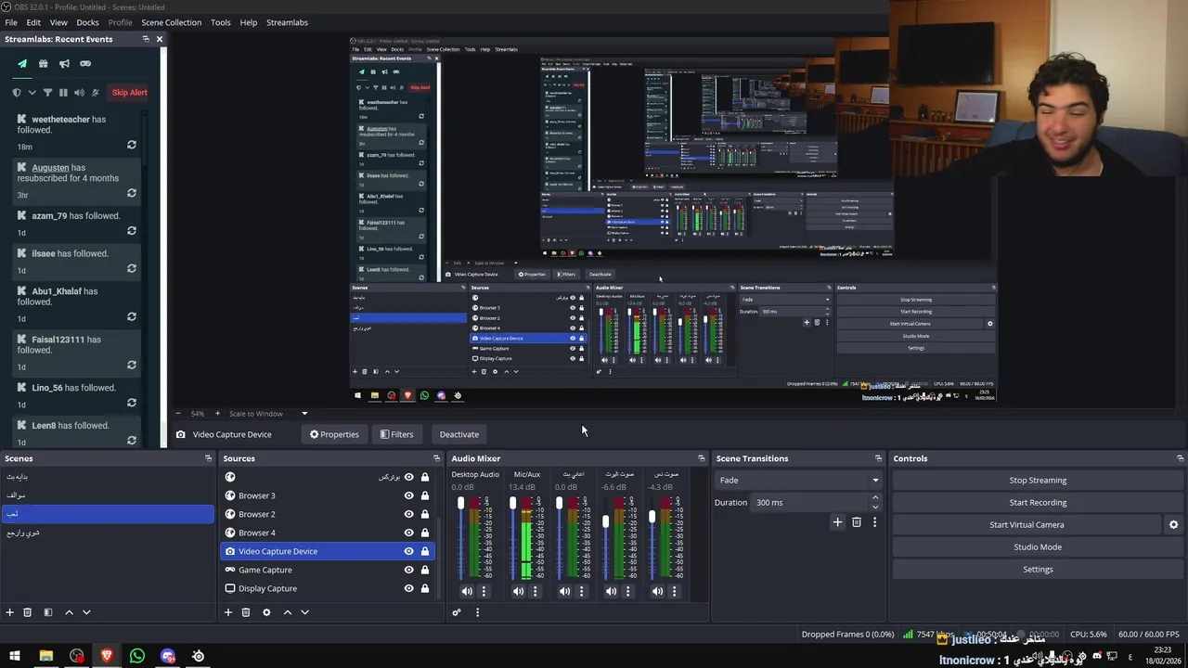Replay the azam_79 follow alert

pyautogui.click(x=132, y=231)
